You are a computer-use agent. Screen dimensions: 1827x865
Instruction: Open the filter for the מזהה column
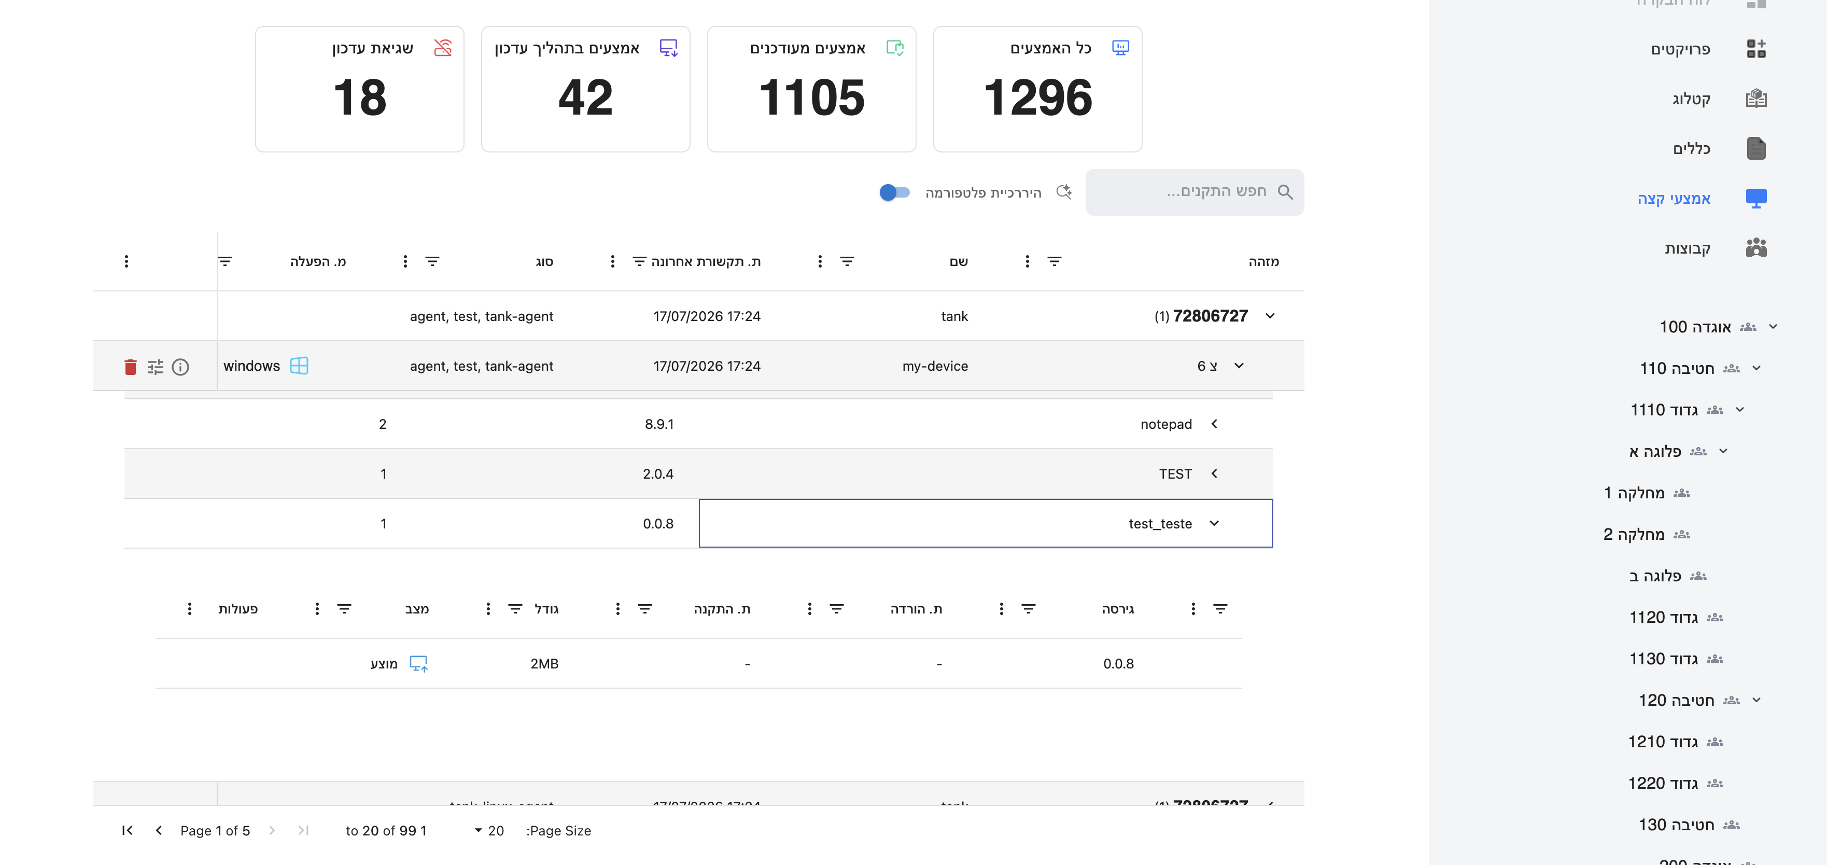1055,262
